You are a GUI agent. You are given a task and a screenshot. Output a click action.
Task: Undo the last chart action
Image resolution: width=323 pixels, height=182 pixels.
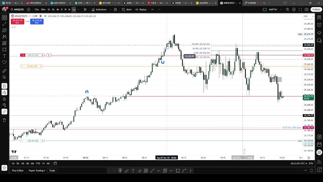pos(153,9)
